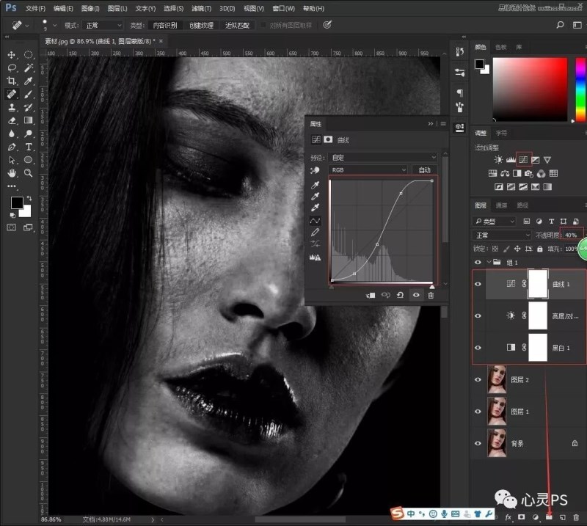Image resolution: width=587 pixels, height=526 pixels.
Task: Open the 帮助(H) menu
Action: tap(313, 8)
